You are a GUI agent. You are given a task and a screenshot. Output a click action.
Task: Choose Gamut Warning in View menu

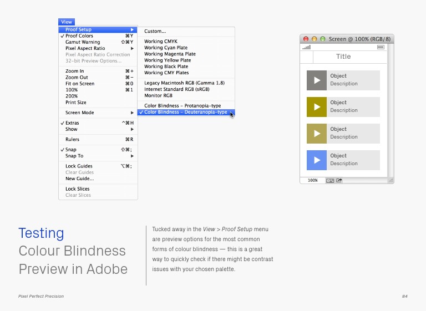coord(98,42)
